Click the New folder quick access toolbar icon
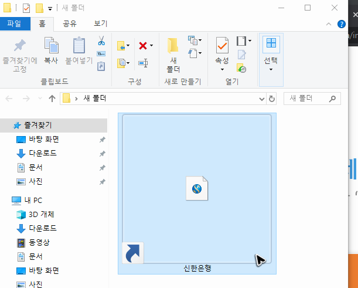358x288 pixels. coord(39,8)
